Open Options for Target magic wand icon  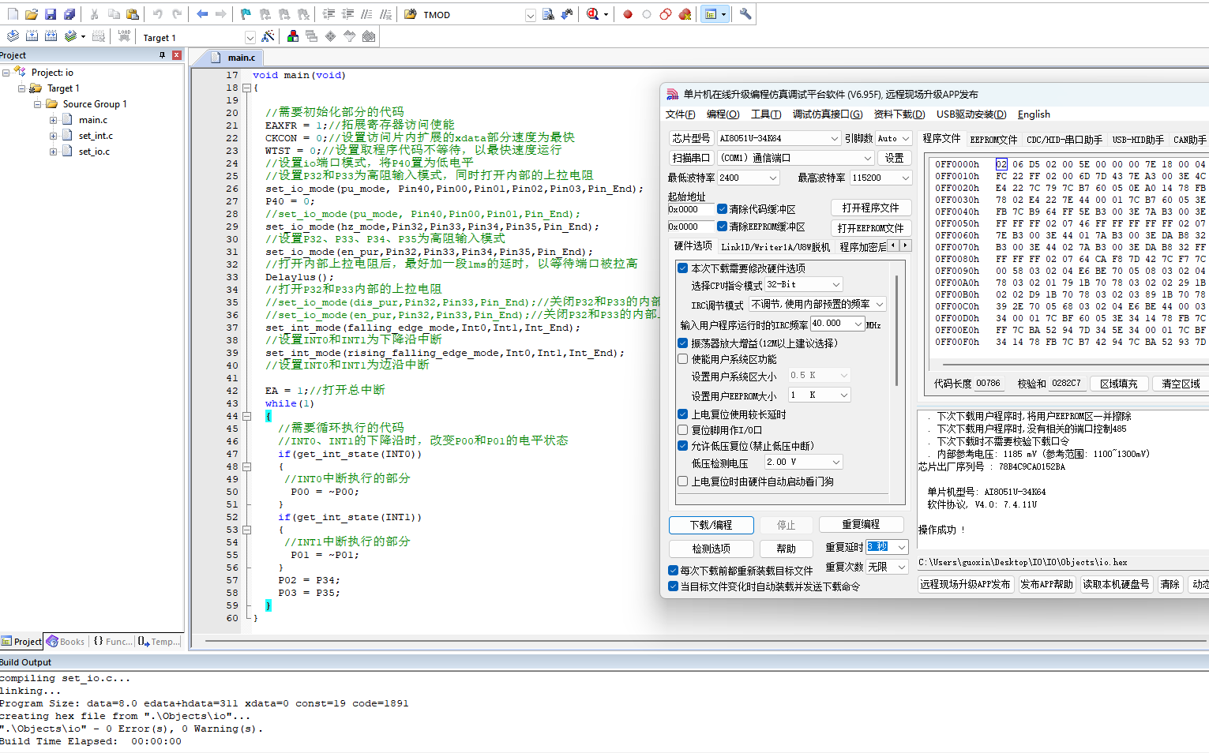pos(268,36)
